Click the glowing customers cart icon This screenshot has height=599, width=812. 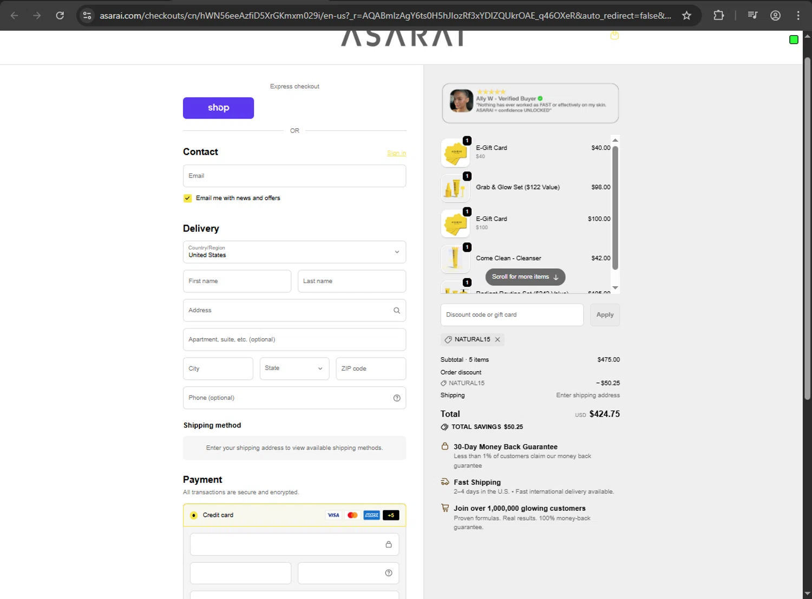[445, 508]
